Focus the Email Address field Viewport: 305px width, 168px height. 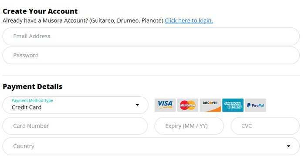(151, 36)
